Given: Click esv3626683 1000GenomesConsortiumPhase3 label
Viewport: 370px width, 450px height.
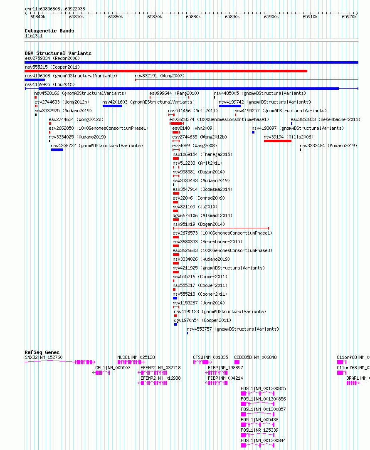Looking at the screenshot, I should (222, 250).
